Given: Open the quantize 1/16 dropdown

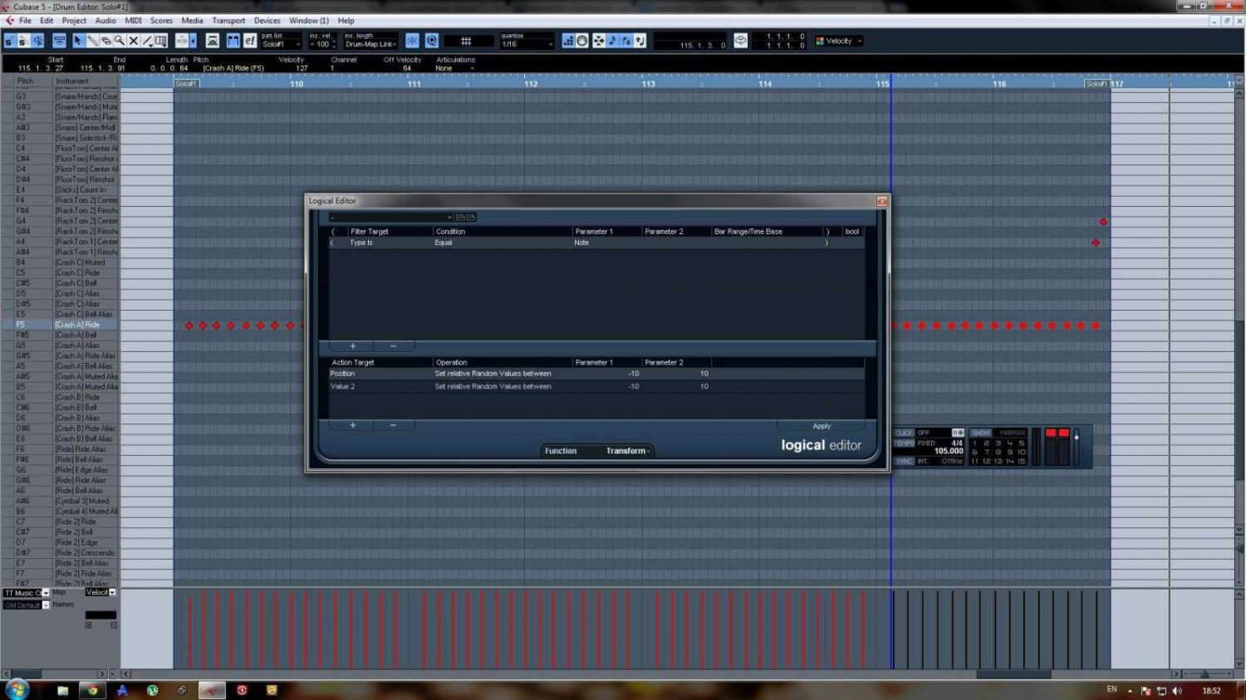Looking at the screenshot, I should click(x=527, y=44).
